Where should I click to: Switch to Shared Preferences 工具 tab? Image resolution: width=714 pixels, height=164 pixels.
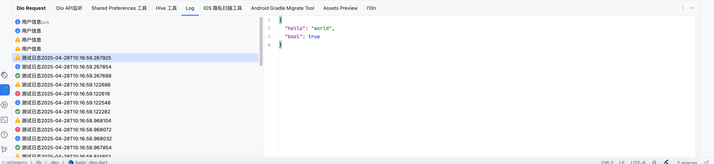click(119, 8)
